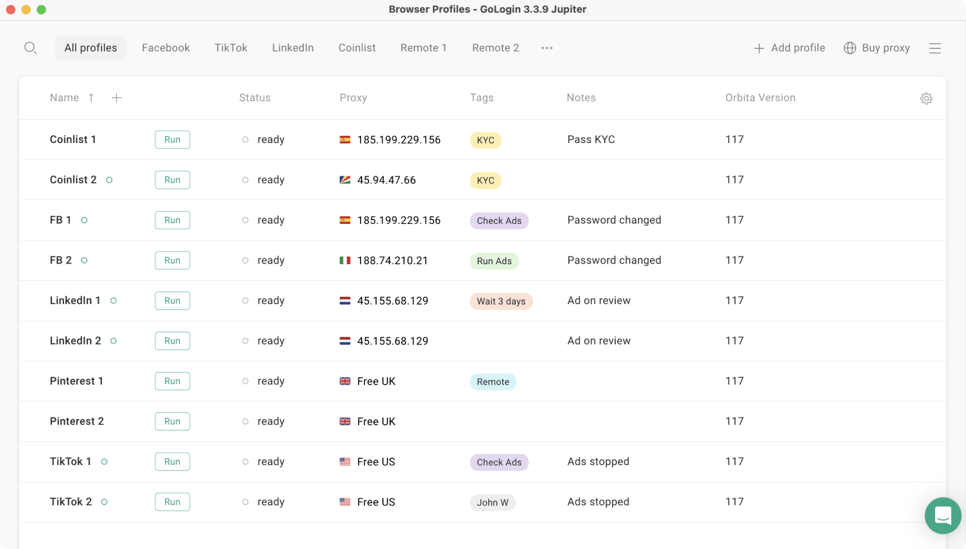The height and width of the screenshot is (549, 966).
Task: Select the Remote 2 tab
Action: [496, 48]
